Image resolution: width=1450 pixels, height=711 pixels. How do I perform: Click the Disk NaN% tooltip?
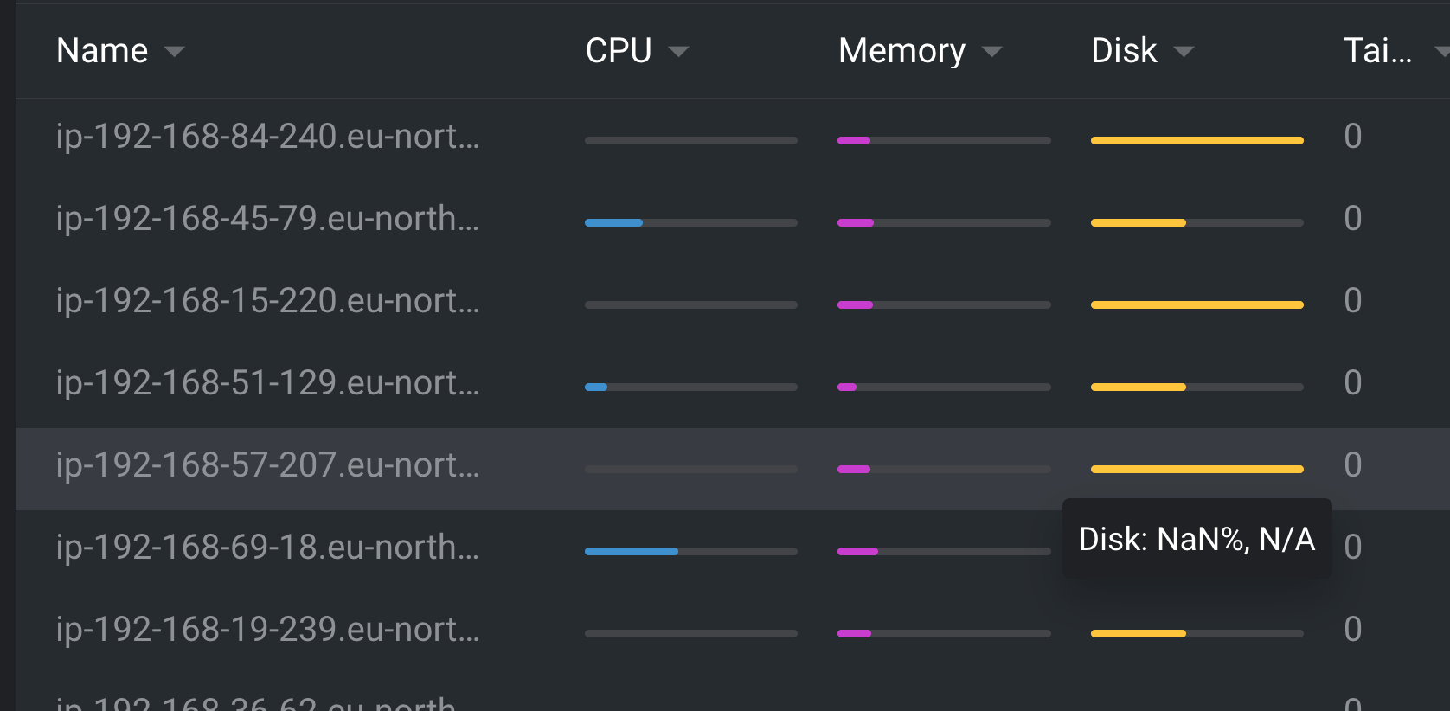tap(1197, 539)
